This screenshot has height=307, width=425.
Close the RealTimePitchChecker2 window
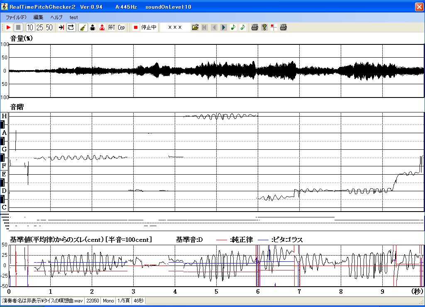[419, 7]
